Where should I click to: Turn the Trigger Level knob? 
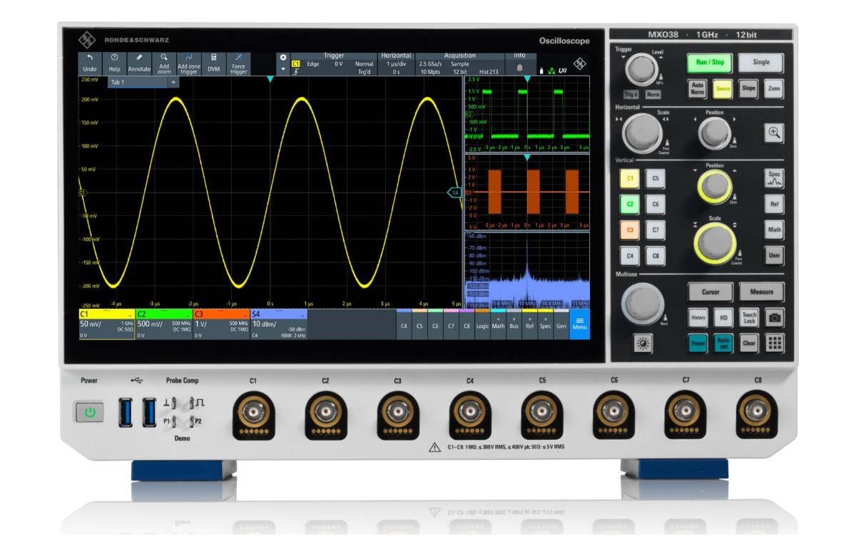click(x=642, y=70)
